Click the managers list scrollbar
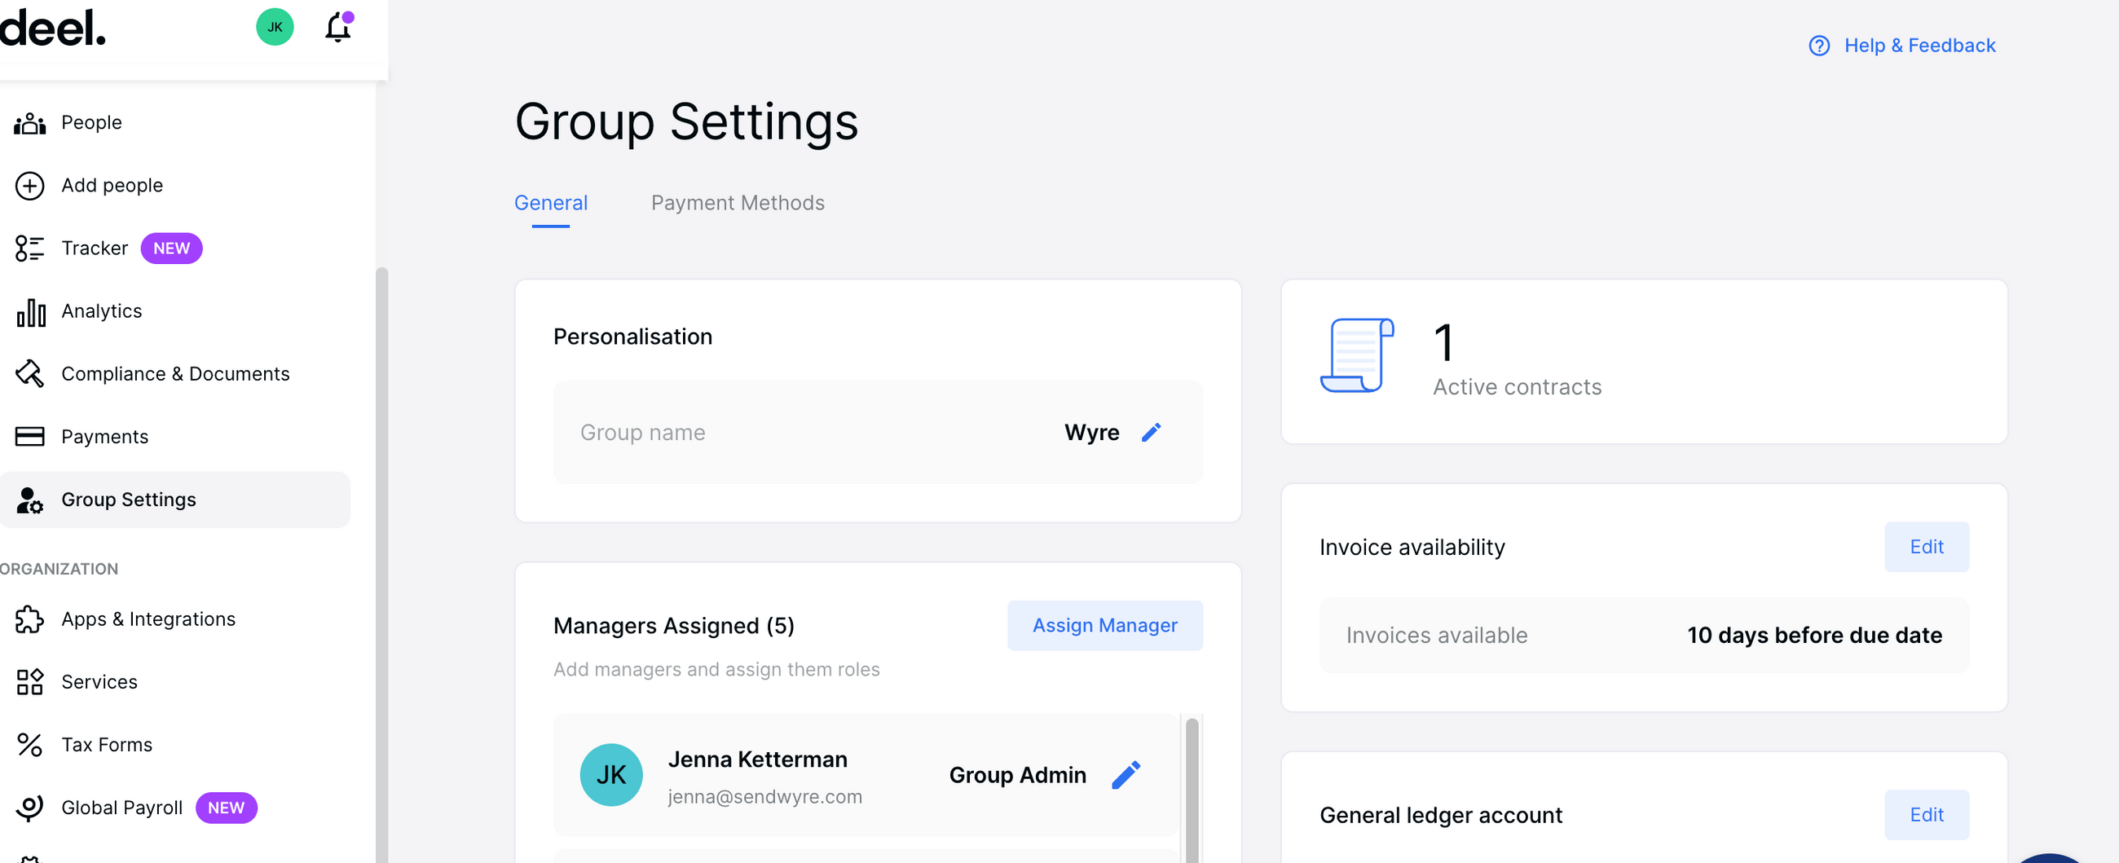 tap(1191, 790)
